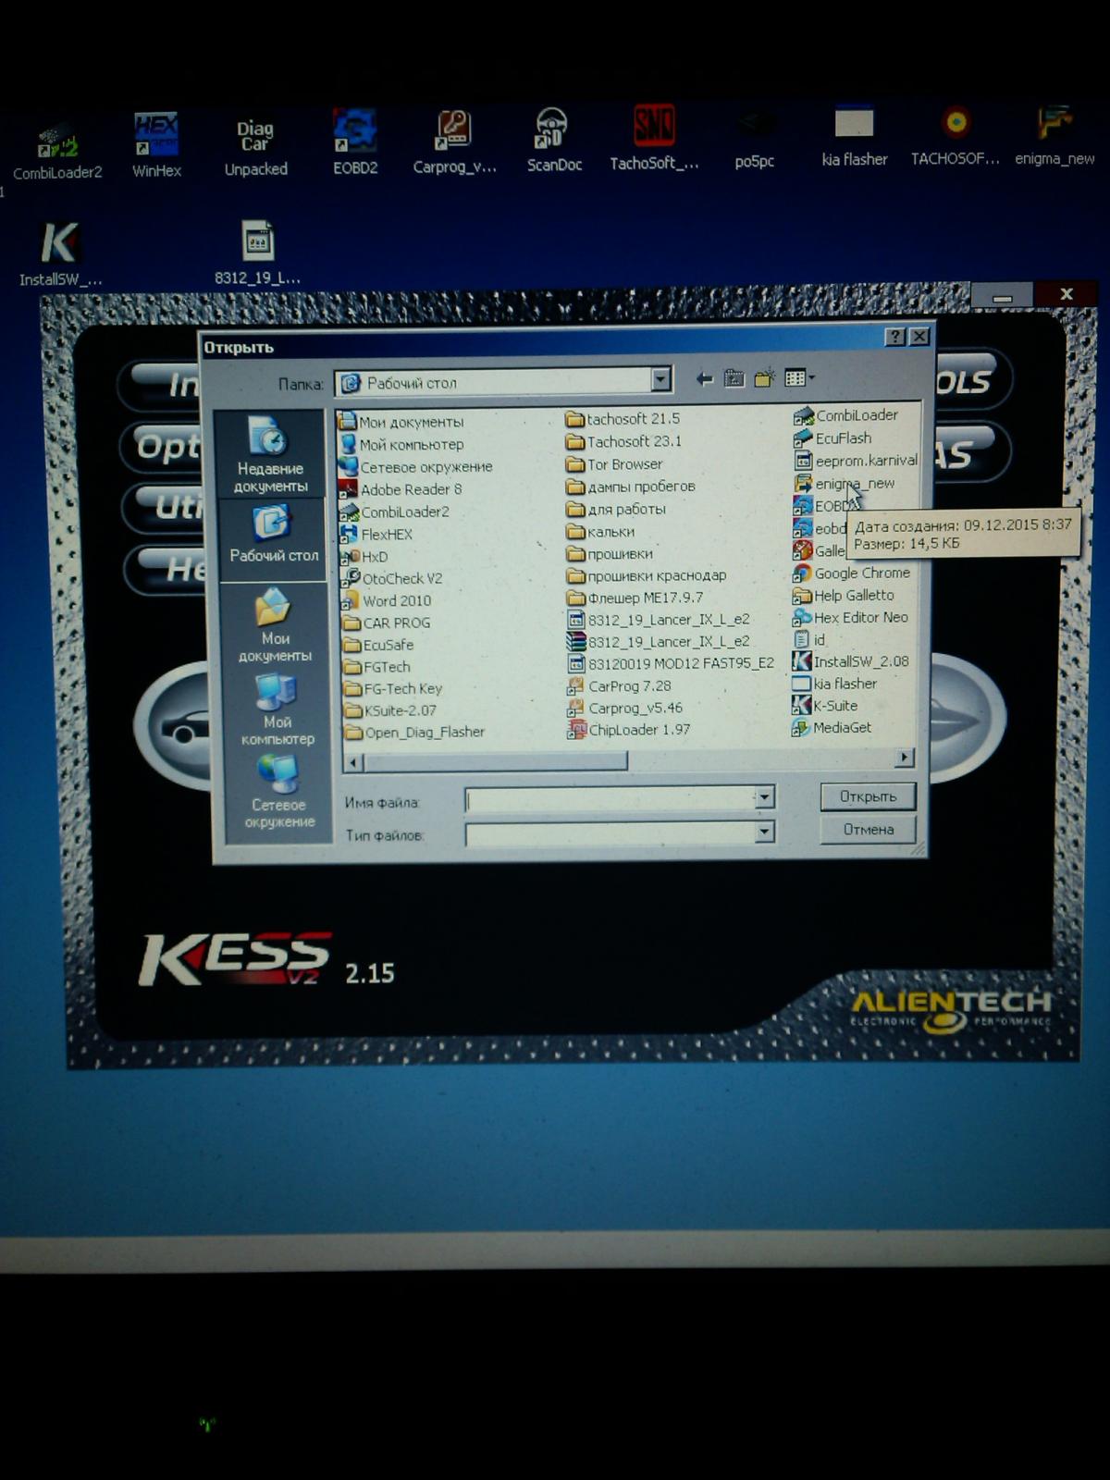The height and width of the screenshot is (1480, 1110).
Task: Select ChipLoader 1.97 in the file list
Action: pos(628,730)
